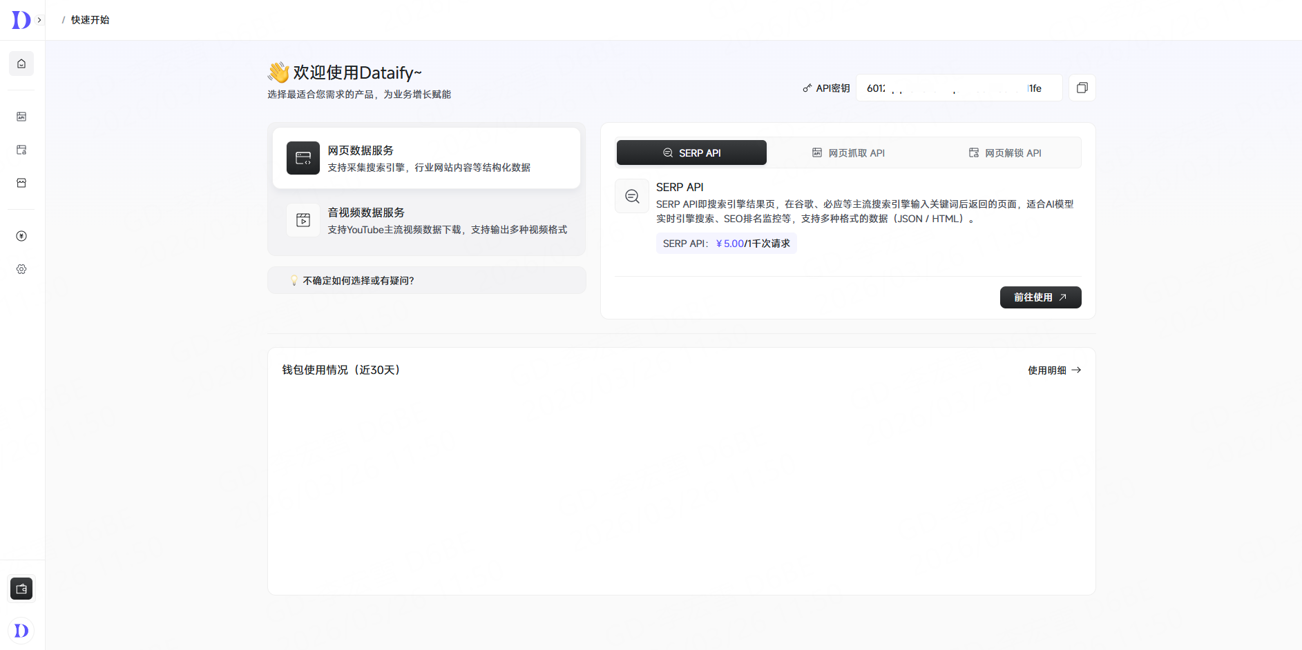
Task: Open the home icon in sidebar
Action: (21, 63)
